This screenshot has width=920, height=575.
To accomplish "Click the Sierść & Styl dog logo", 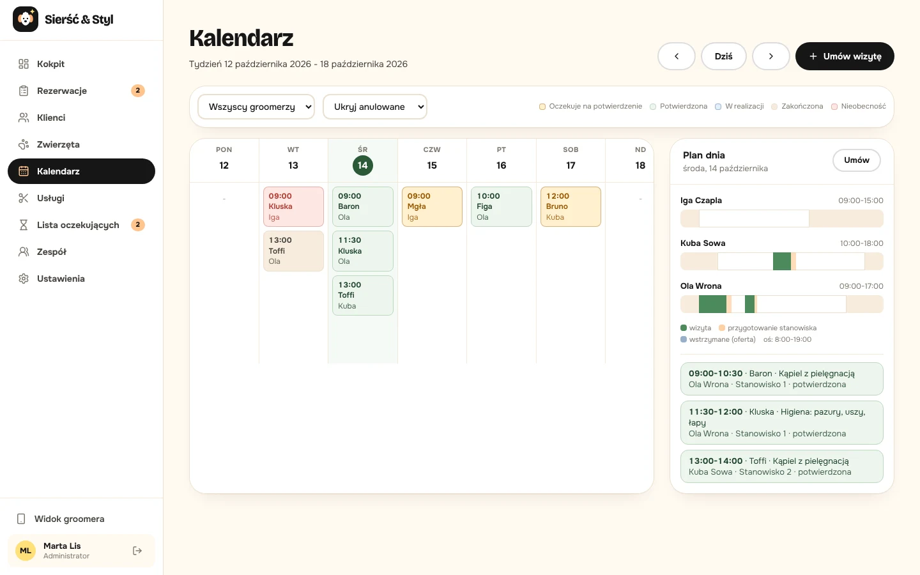I will coord(26,19).
